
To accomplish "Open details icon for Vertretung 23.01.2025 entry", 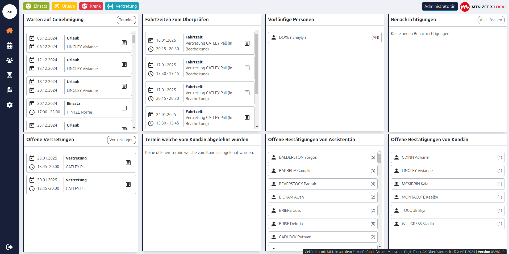I will pos(128,163).
